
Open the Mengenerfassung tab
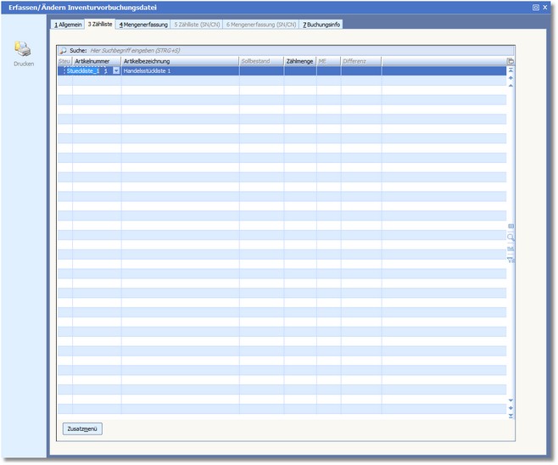point(142,25)
